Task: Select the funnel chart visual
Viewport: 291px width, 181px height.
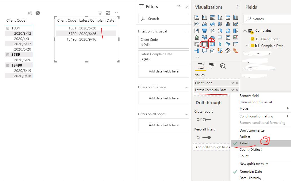Action: (205, 31)
